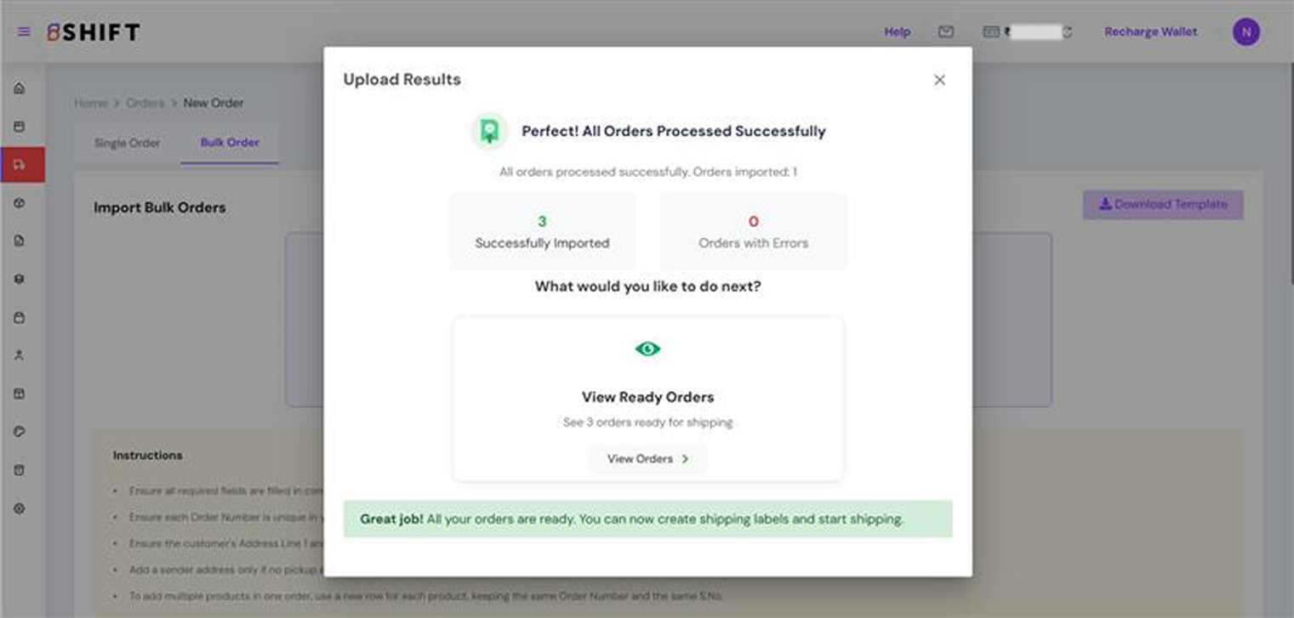Open the settings gear in sidebar
Screen dimensions: 1294x618
[x=20, y=508]
